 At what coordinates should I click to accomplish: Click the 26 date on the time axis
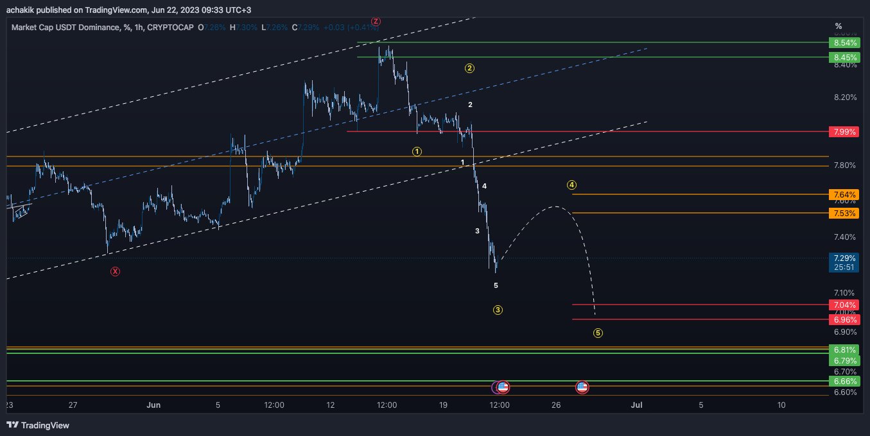(x=556, y=405)
